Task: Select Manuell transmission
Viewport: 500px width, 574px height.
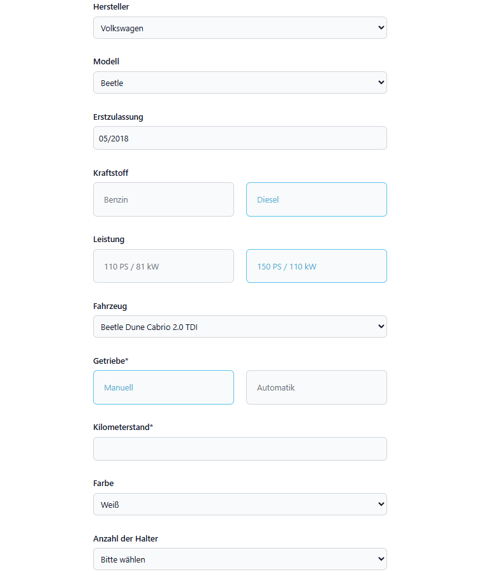Action: [x=163, y=387]
